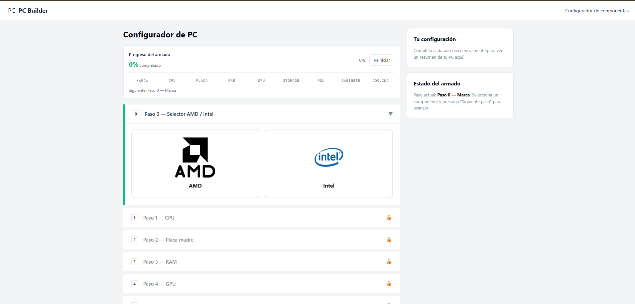The width and height of the screenshot is (635, 304).
Task: Select the GPU progress step
Action: (x=261, y=81)
